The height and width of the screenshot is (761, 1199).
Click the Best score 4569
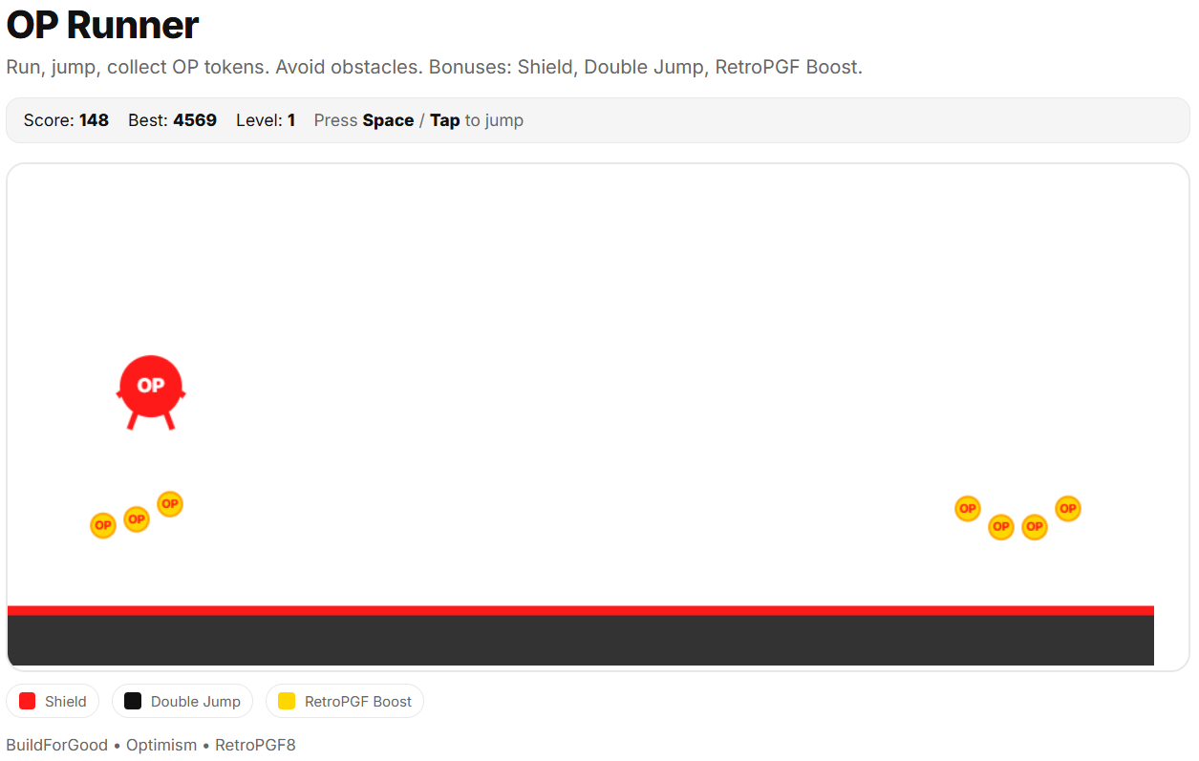(x=194, y=120)
